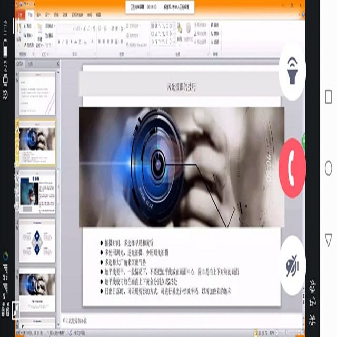337x337 pixels.
Task: Tap the Android back triangle button
Action: (329, 239)
